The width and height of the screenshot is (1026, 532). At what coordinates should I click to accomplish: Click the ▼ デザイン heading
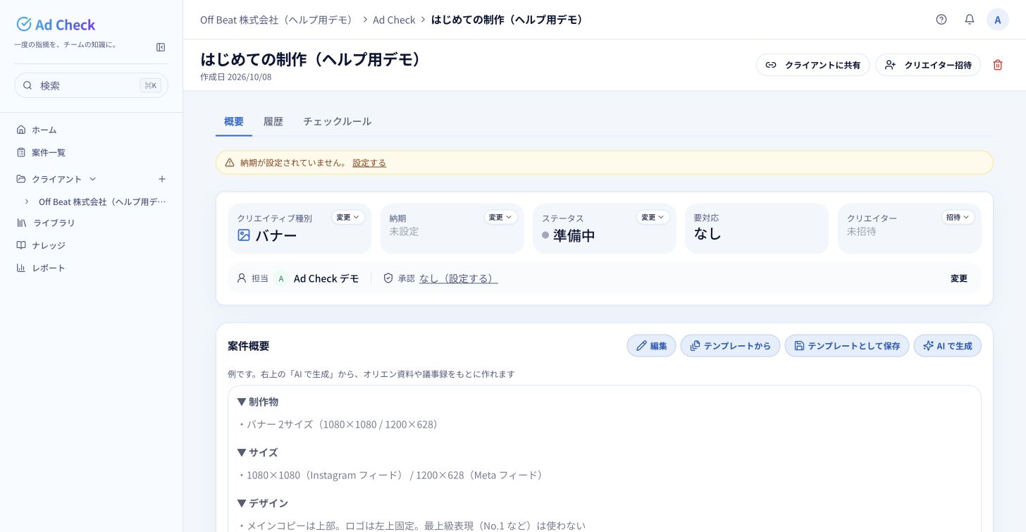click(x=263, y=503)
